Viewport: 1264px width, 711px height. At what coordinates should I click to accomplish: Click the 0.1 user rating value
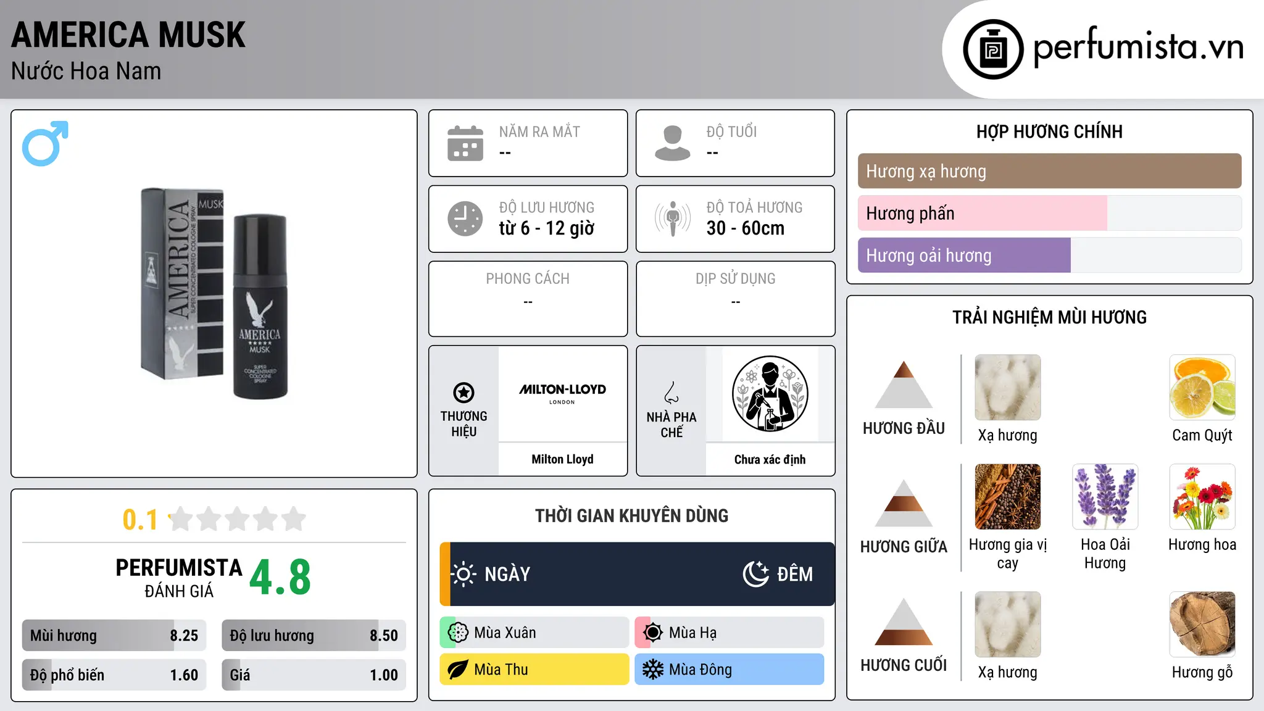point(140,520)
